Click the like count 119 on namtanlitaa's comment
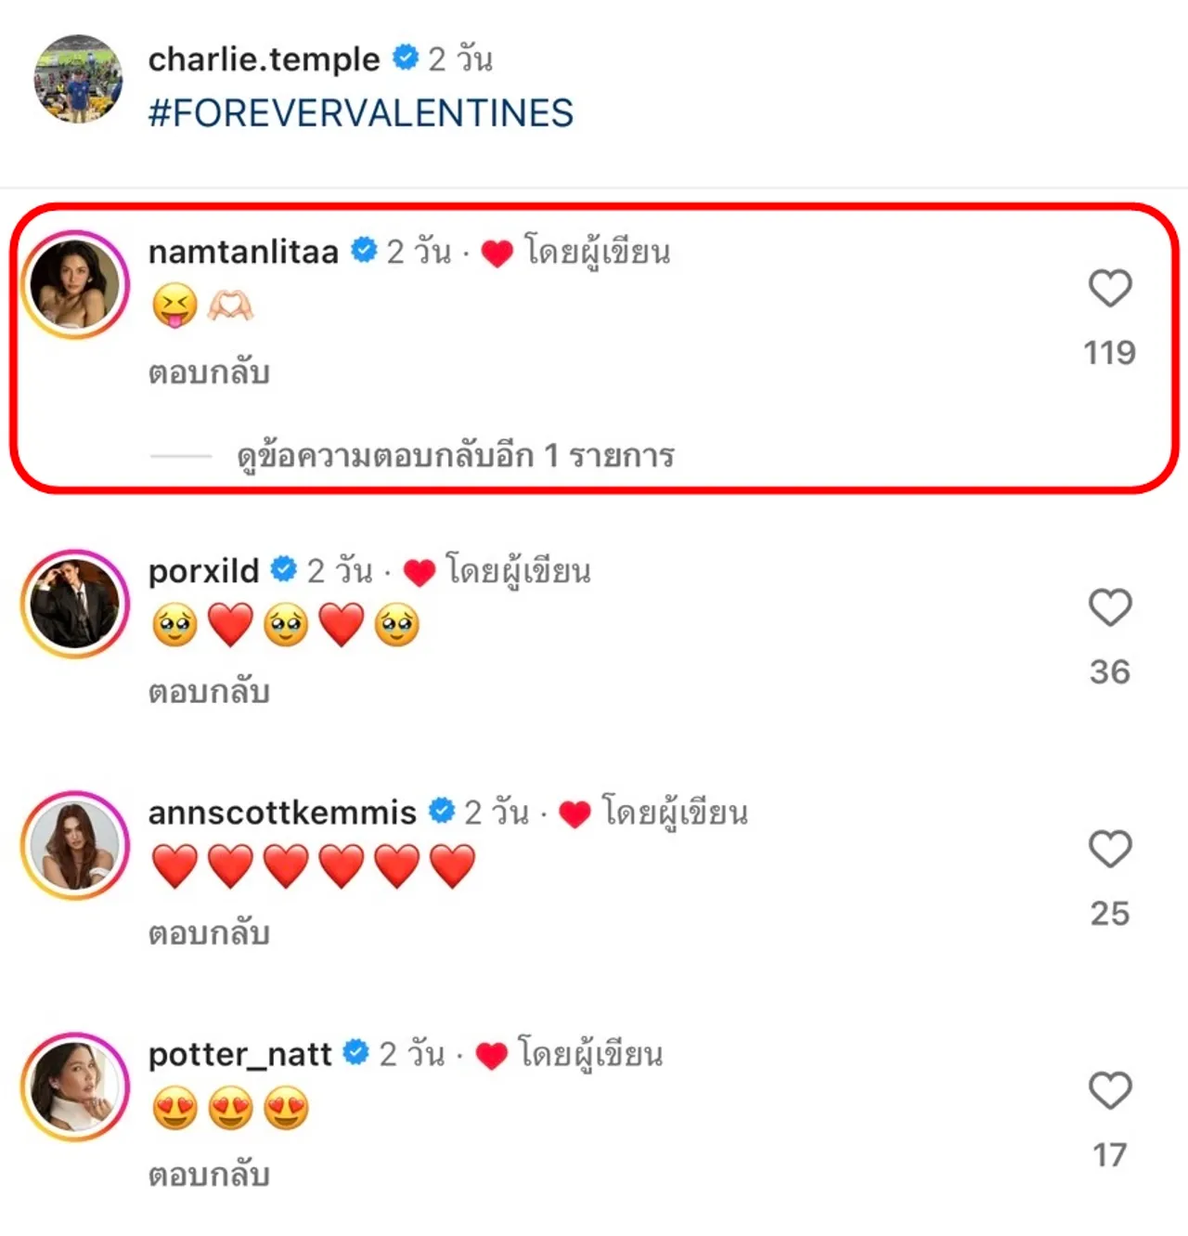Screen dimensions: 1188x1236 click(x=1110, y=353)
